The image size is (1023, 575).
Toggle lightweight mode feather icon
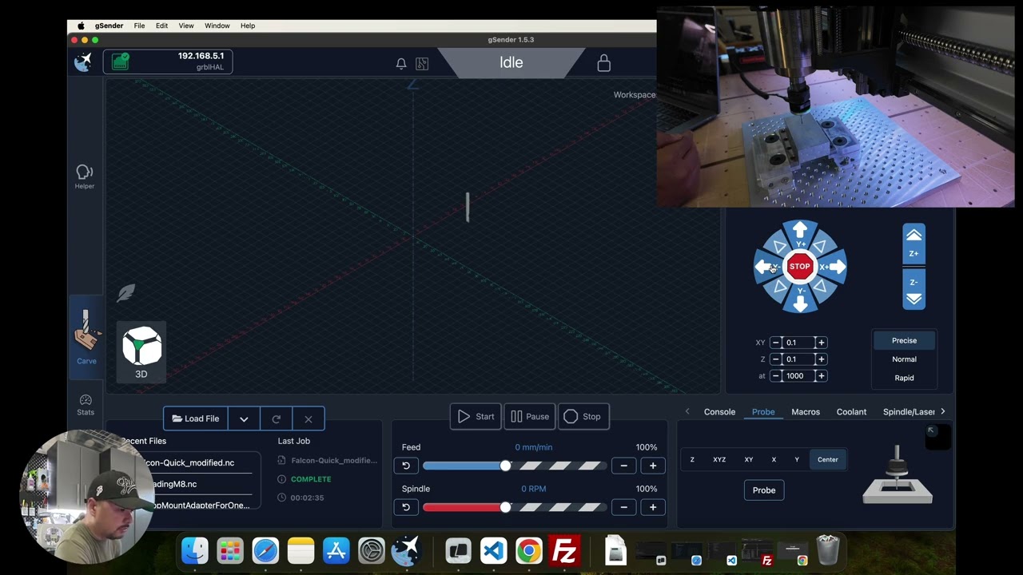(126, 293)
